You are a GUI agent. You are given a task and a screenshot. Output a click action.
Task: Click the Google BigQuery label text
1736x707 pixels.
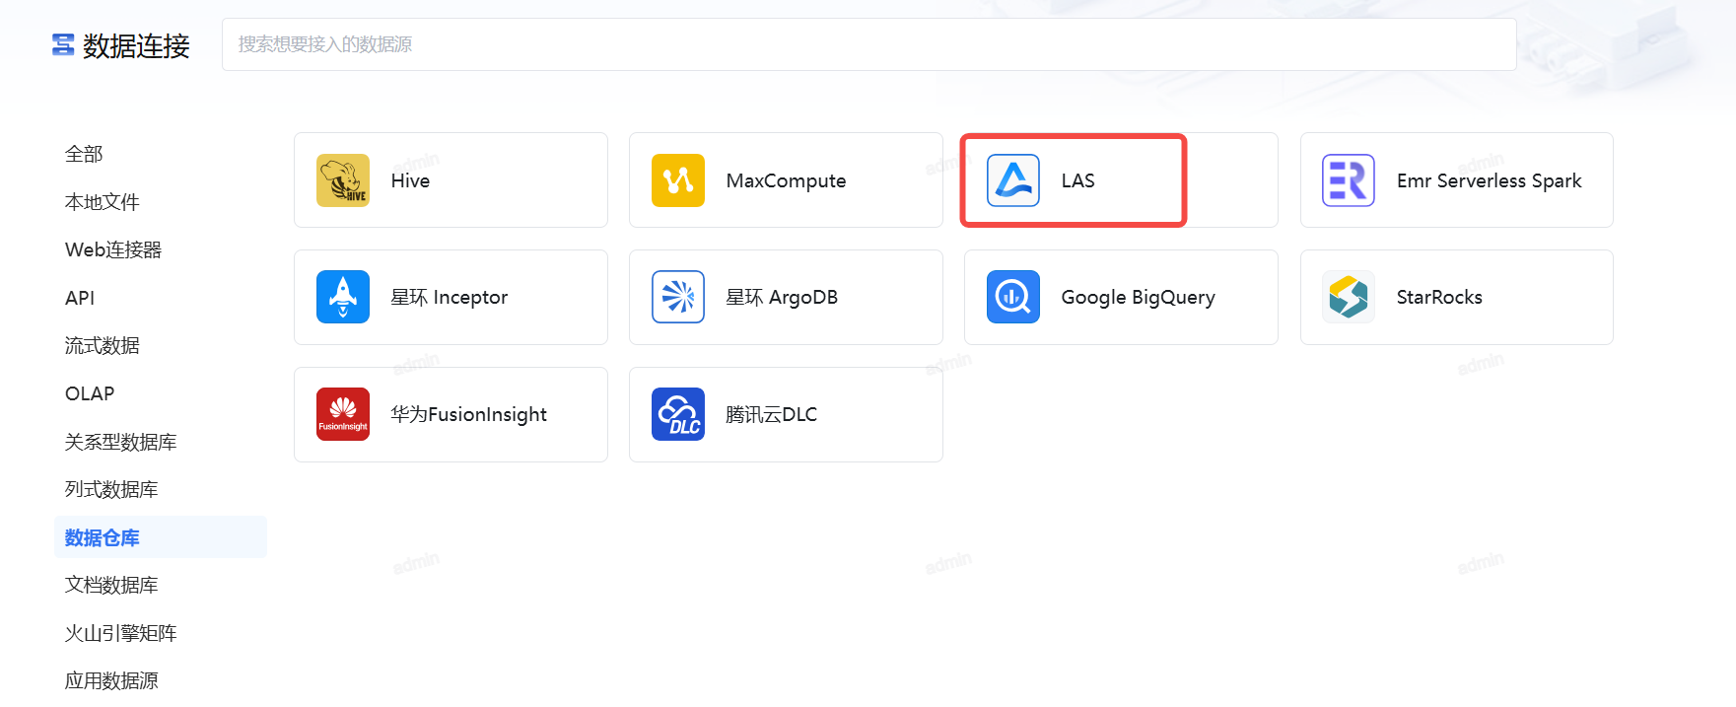[1138, 297]
